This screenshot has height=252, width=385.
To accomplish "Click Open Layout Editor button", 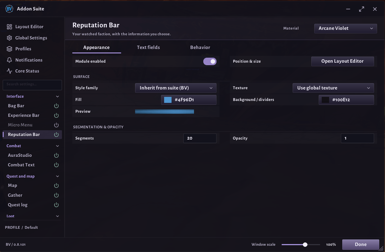I will (343, 61).
